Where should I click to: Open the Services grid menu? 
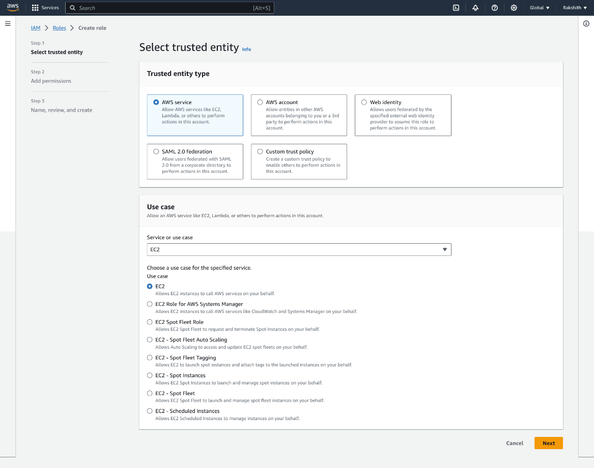tap(45, 8)
